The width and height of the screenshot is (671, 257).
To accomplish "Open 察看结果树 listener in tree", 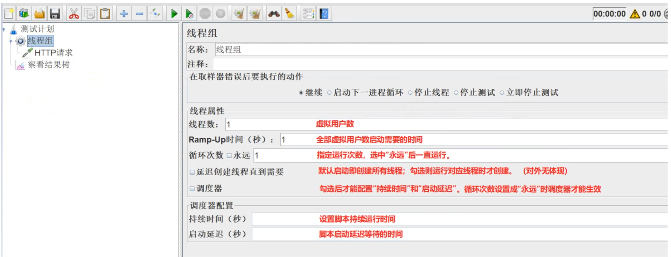I will pos(48,65).
